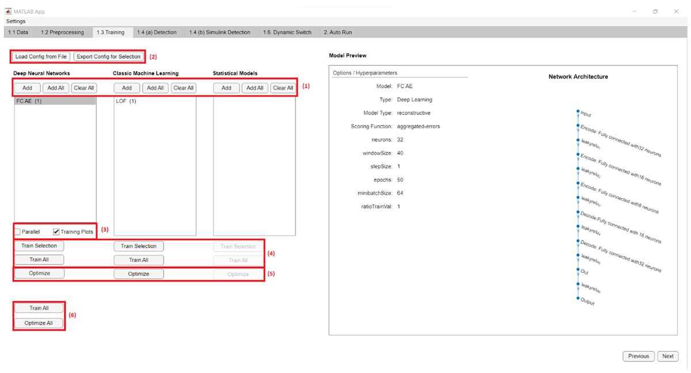Click the Optimize All button
Viewport: 691px width, 373px height.
39,323
